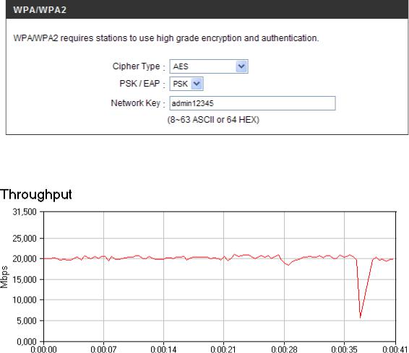
Task: Click the 10,000 y-axis label
Action: [x=25, y=300]
